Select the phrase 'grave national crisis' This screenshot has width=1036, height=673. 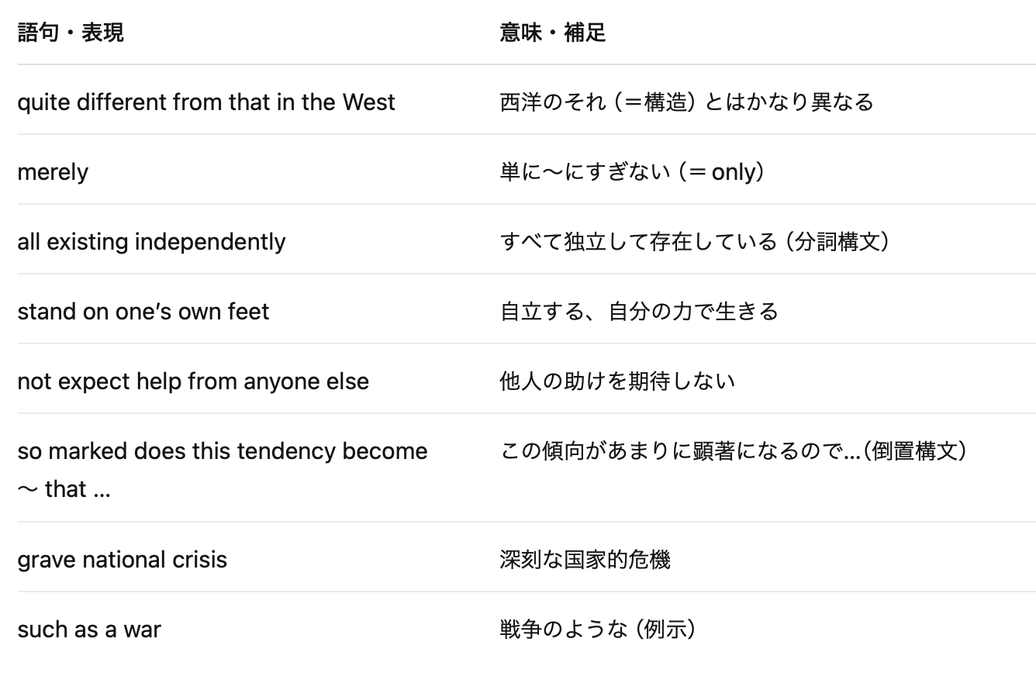pos(123,560)
